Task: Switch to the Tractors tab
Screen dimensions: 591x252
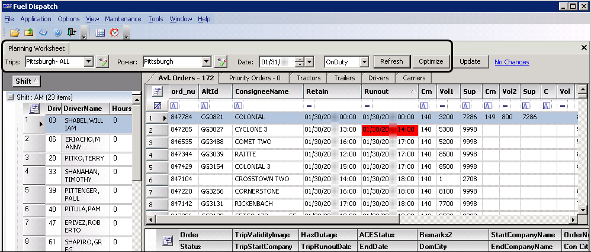Action: (309, 78)
